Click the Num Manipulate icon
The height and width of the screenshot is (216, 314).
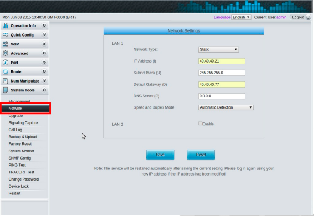6,81
